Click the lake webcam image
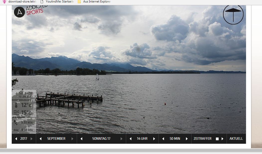This screenshot has height=154, width=262. click(129, 69)
